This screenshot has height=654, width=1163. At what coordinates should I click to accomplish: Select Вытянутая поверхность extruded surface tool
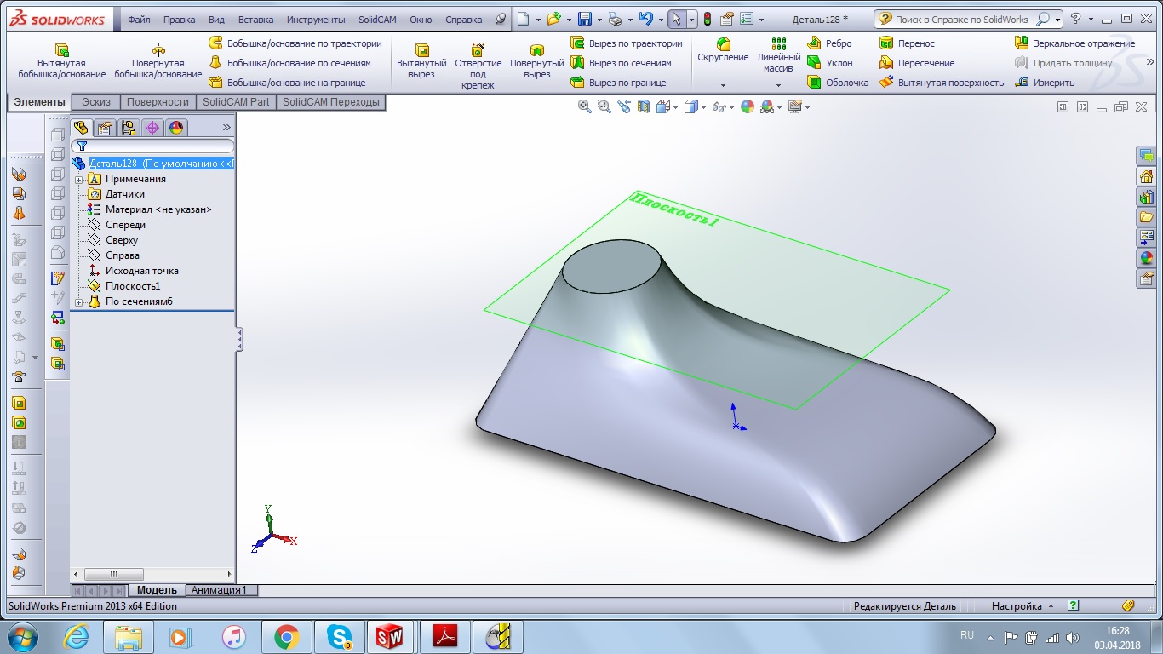tap(942, 83)
